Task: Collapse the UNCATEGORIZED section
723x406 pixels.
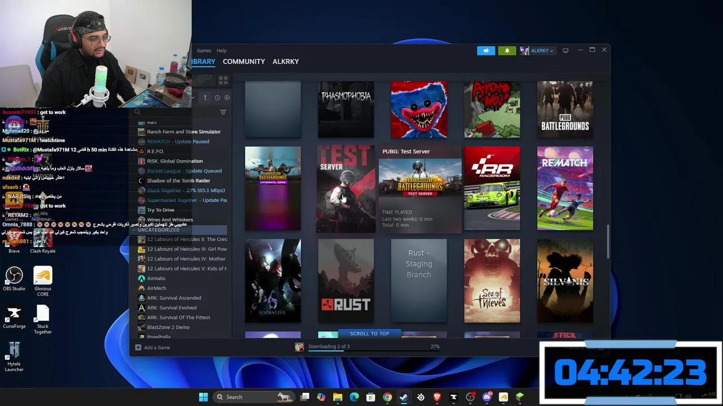Action: tap(159, 230)
